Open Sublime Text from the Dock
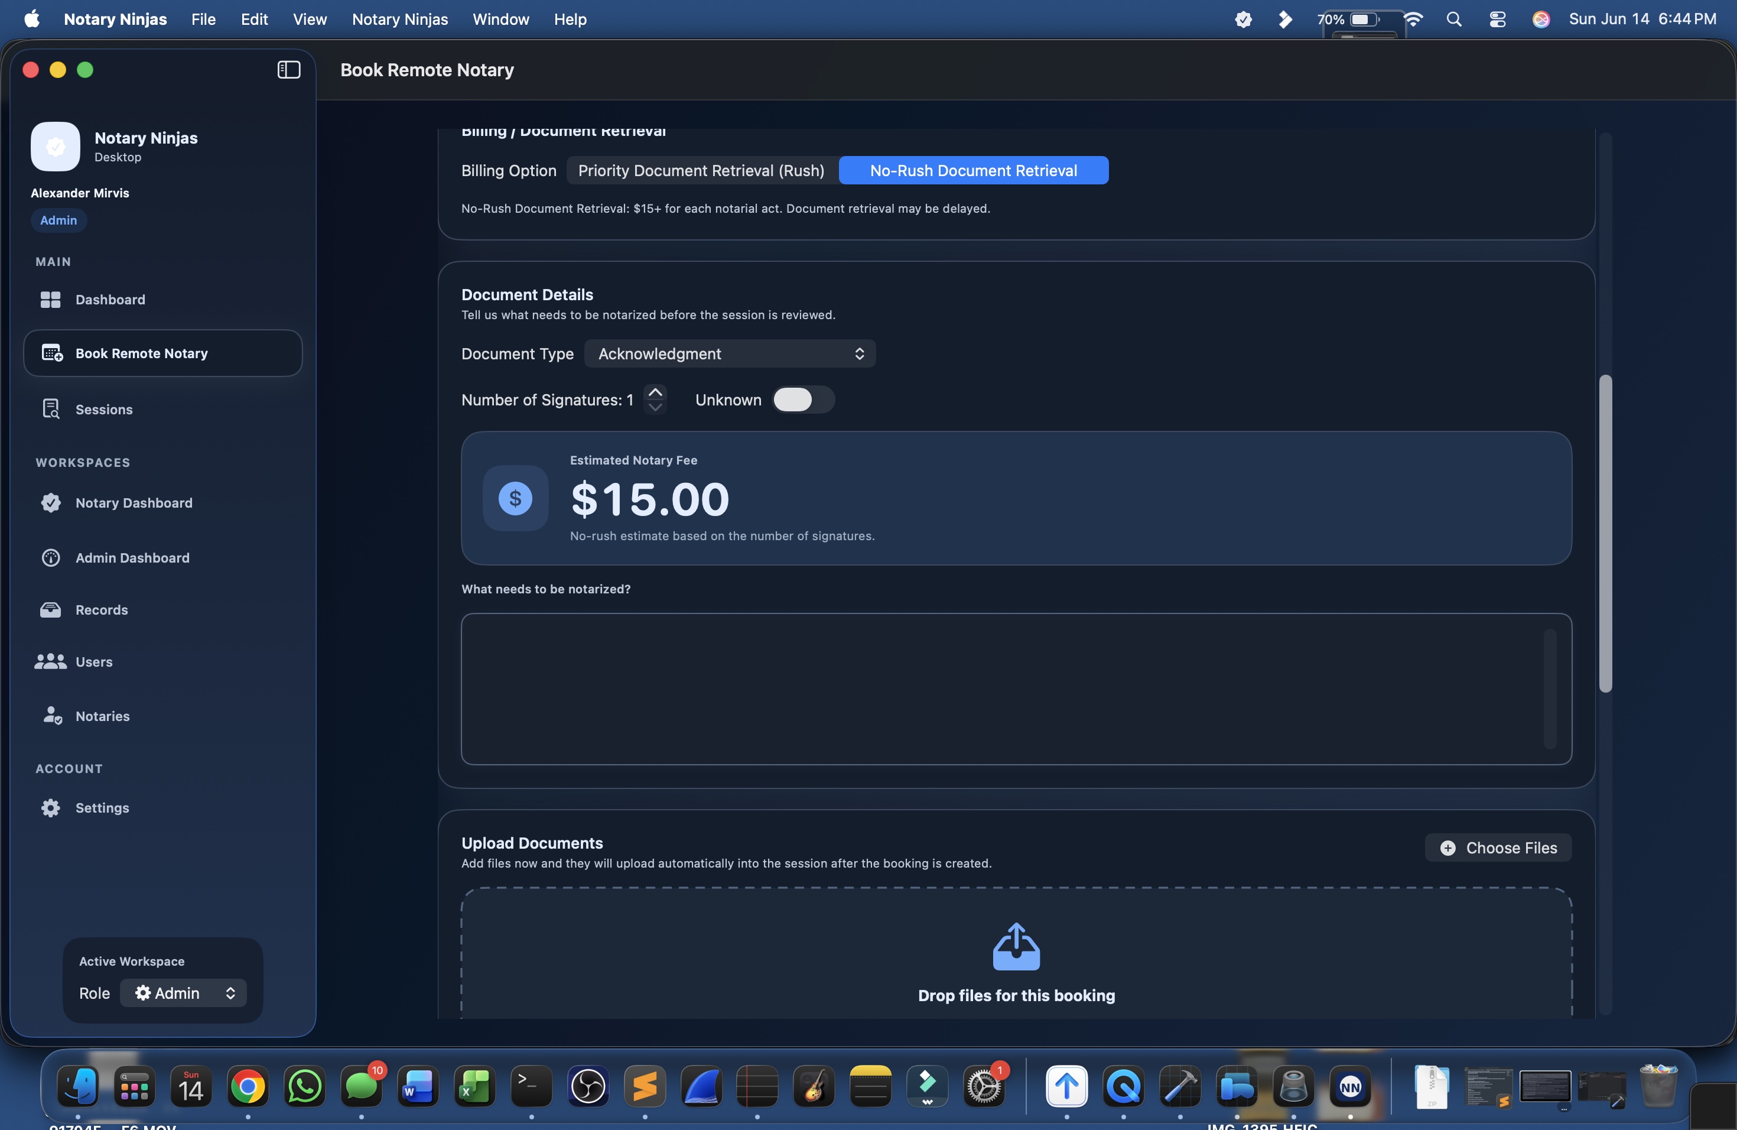Screen dimensions: 1737x1130 (x=645, y=1087)
